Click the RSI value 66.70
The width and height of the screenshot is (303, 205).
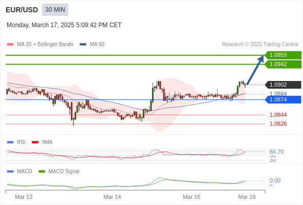tap(277, 152)
